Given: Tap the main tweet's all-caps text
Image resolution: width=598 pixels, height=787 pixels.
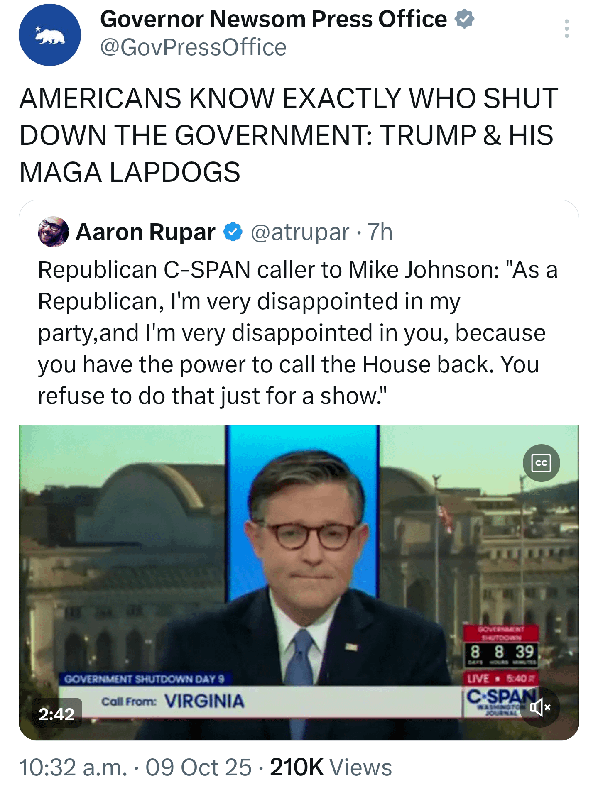Looking at the screenshot, I should click(289, 135).
